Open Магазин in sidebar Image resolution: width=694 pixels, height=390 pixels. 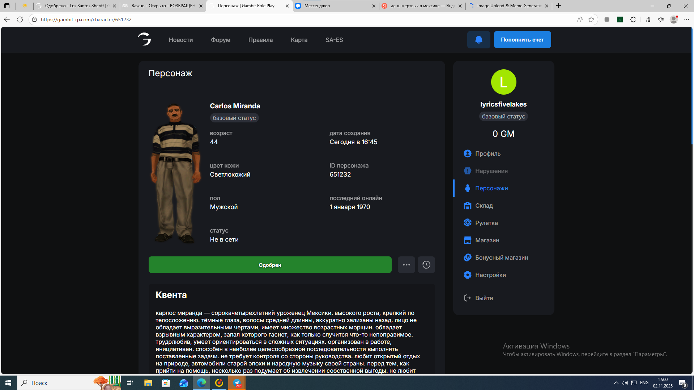[487, 240]
